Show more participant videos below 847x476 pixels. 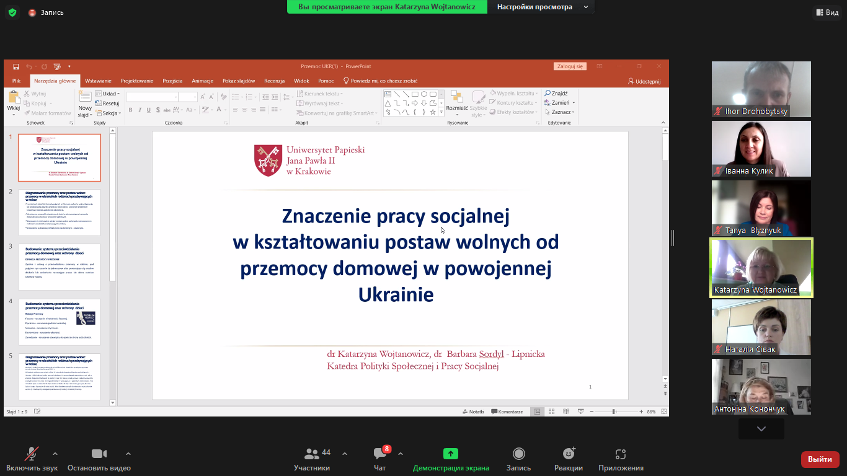coord(761,428)
